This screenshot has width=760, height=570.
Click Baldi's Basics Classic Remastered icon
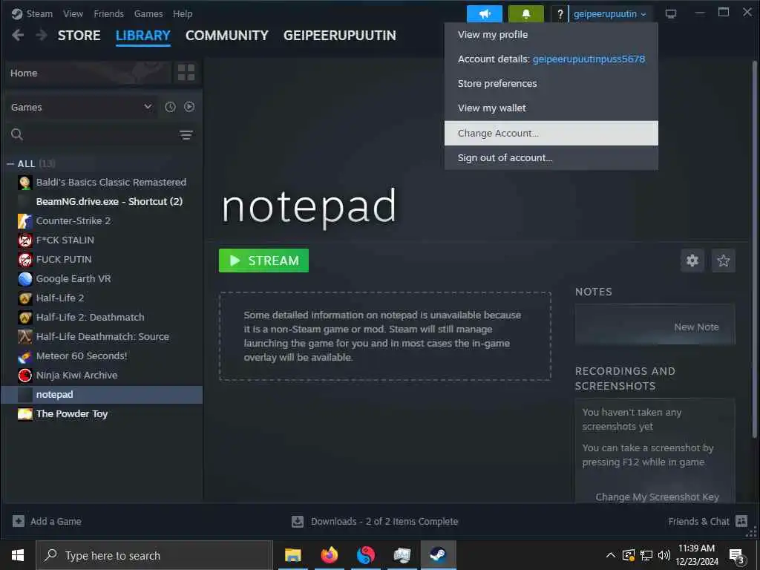[x=24, y=183]
